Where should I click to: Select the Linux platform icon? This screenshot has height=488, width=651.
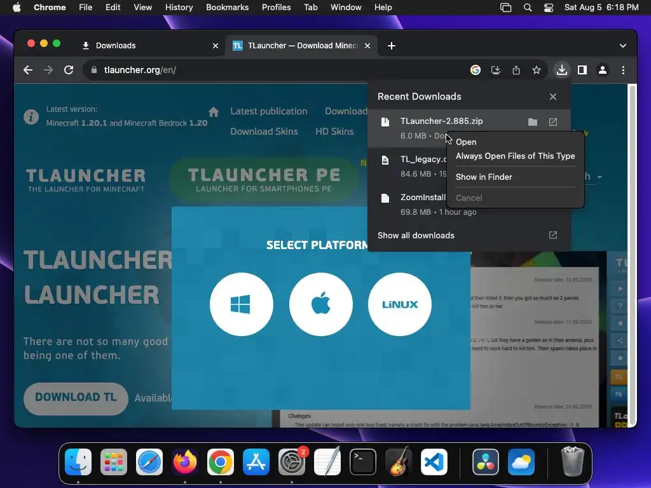(400, 304)
